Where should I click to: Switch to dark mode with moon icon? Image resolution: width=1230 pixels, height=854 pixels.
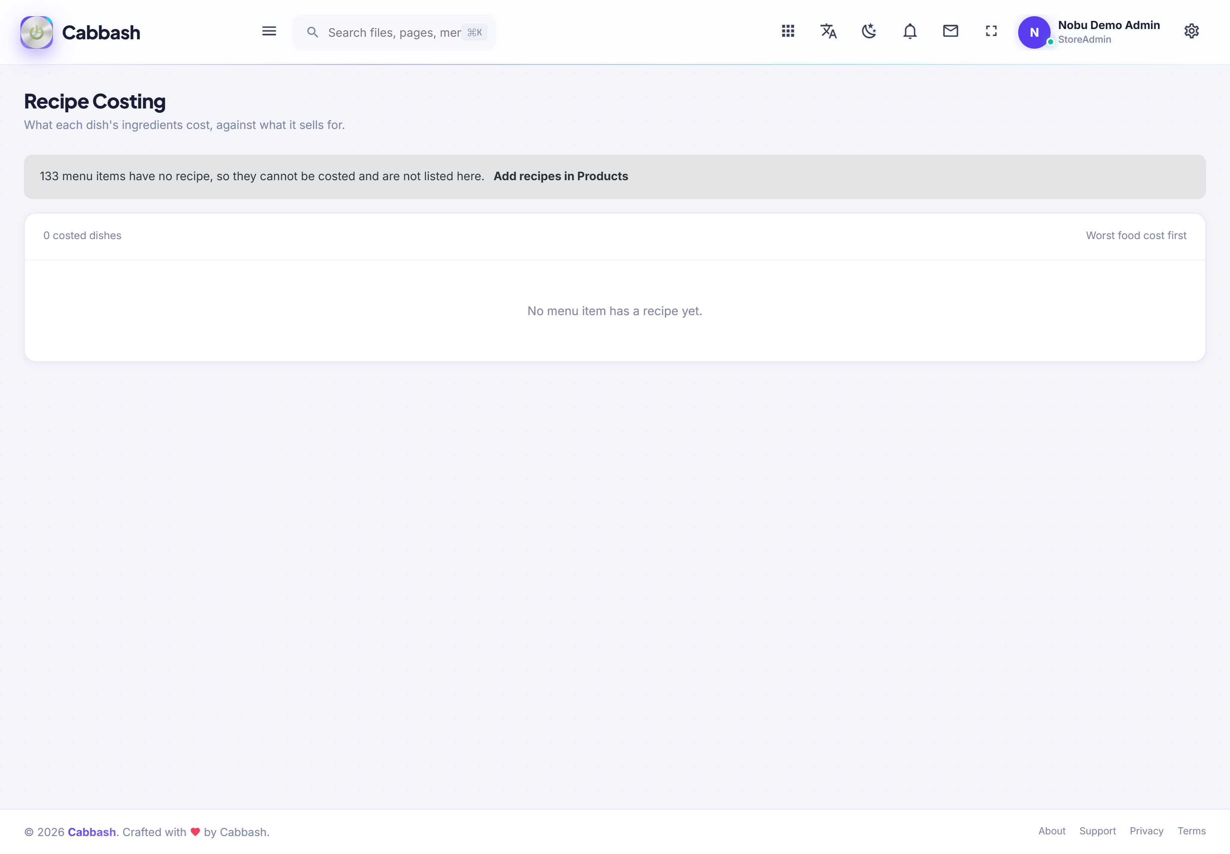pyautogui.click(x=869, y=31)
